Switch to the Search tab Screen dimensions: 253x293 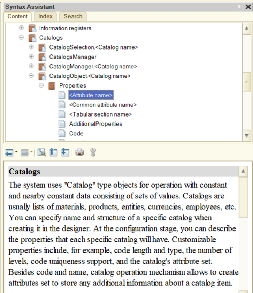coord(73,16)
